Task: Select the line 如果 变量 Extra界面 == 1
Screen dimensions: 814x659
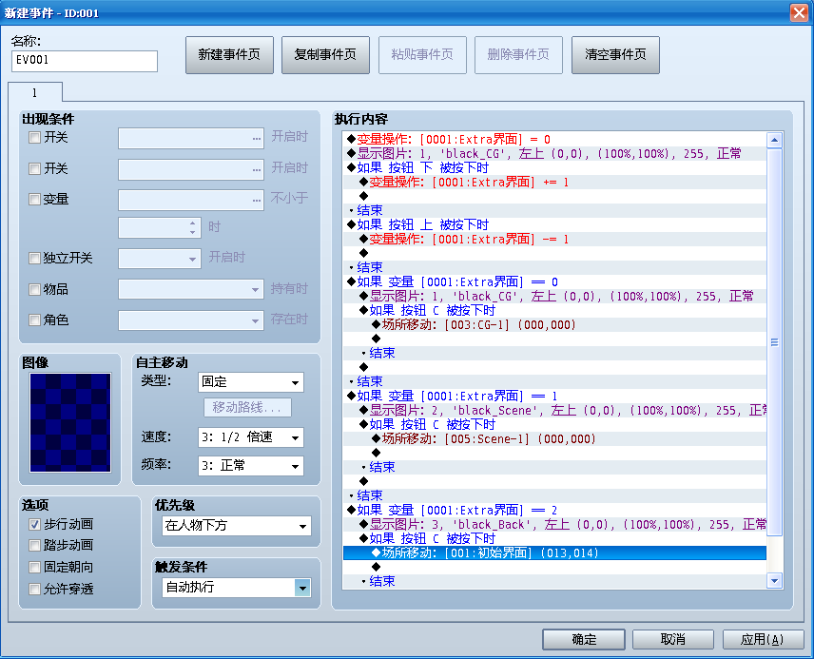Action: tap(554, 397)
